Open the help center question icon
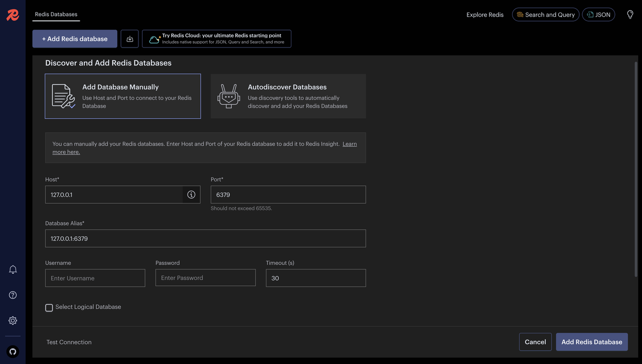The width and height of the screenshot is (642, 364). tap(13, 295)
